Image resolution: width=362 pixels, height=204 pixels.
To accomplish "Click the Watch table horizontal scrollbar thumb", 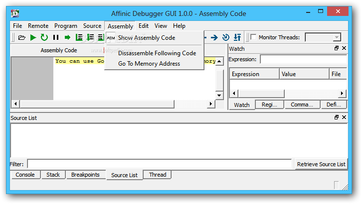I will 261,94.
